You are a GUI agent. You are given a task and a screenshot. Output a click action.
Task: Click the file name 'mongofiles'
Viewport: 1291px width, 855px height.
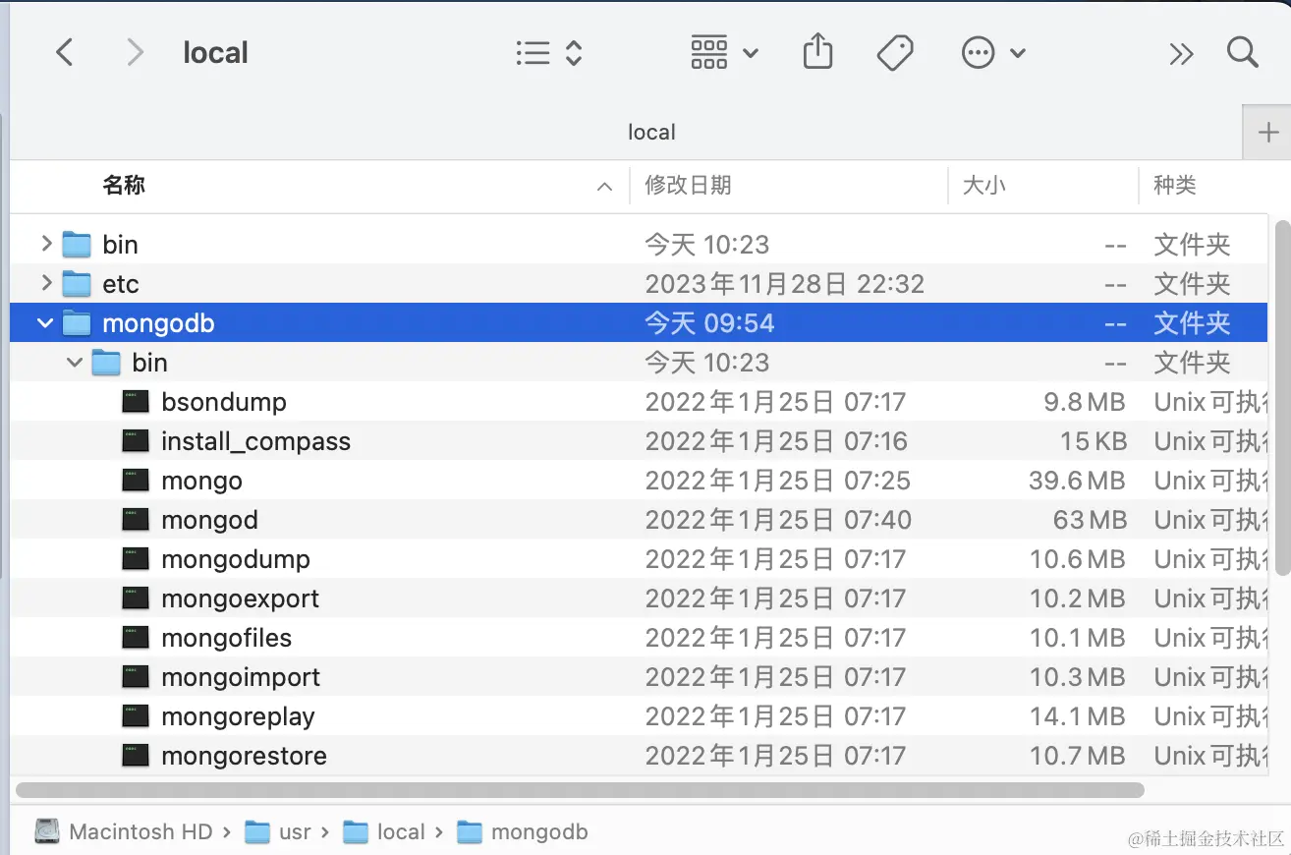(226, 638)
